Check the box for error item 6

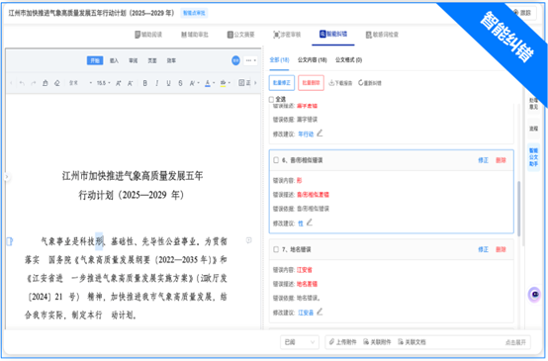tap(276, 160)
